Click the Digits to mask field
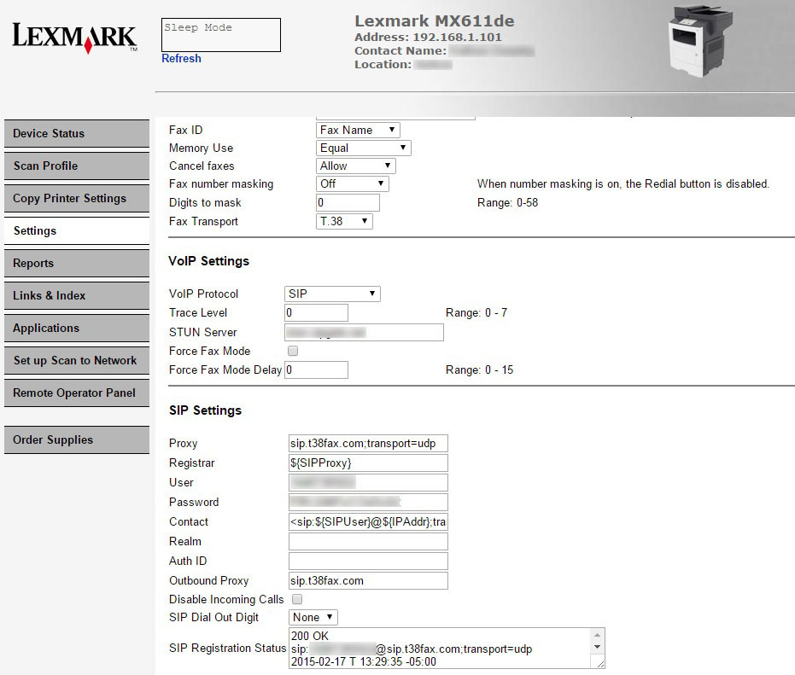795x675 pixels. (x=348, y=203)
